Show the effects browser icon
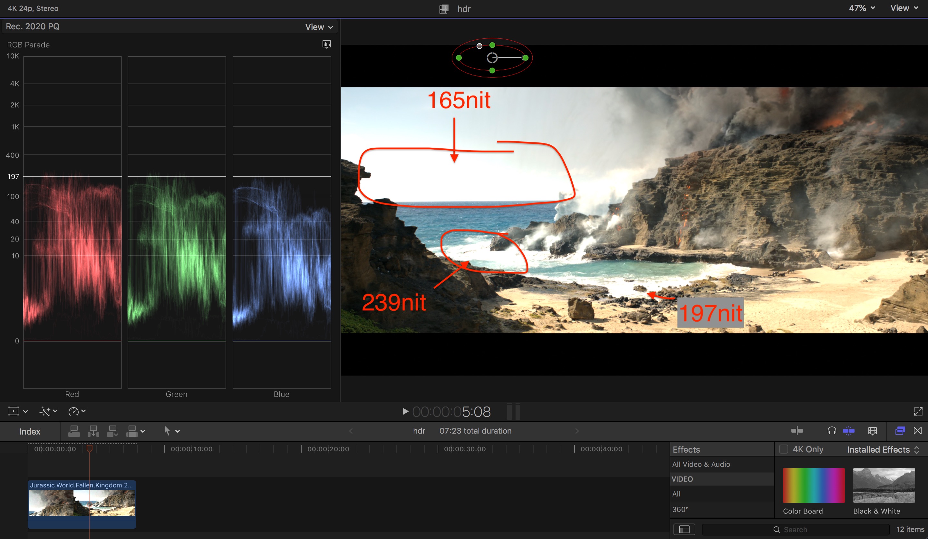 [900, 431]
